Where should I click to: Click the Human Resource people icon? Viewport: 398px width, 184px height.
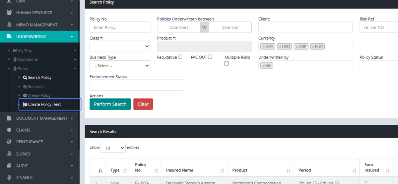[x=9, y=13]
